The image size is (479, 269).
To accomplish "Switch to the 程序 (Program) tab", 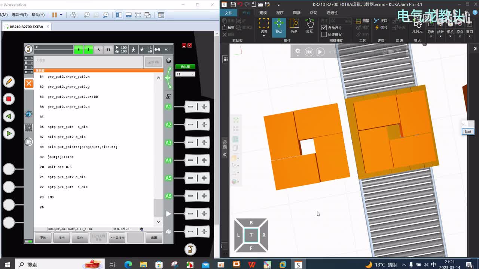I will click(x=280, y=13).
